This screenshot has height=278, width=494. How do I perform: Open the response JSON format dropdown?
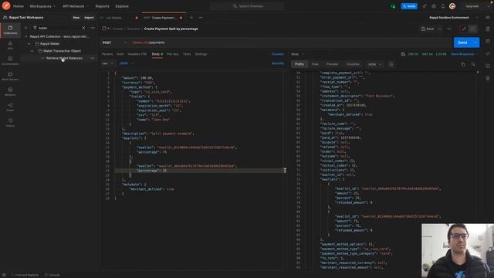[x=375, y=64]
